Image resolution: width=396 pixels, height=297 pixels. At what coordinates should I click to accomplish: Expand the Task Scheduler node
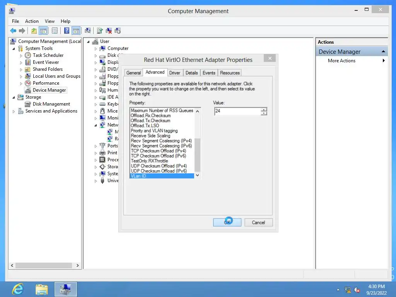coord(21,56)
